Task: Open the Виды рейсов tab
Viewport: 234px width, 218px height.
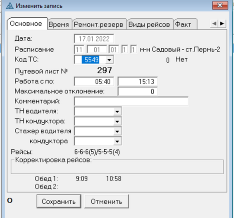Action: pyautogui.click(x=149, y=24)
